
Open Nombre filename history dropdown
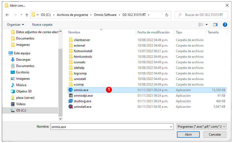point(171,127)
